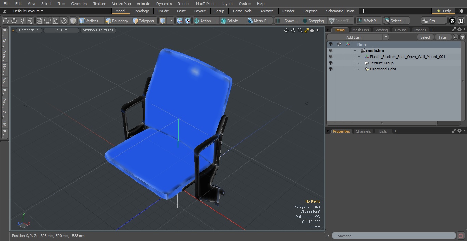Select Polygons selection mode
The image size is (467, 241).
[x=143, y=21]
